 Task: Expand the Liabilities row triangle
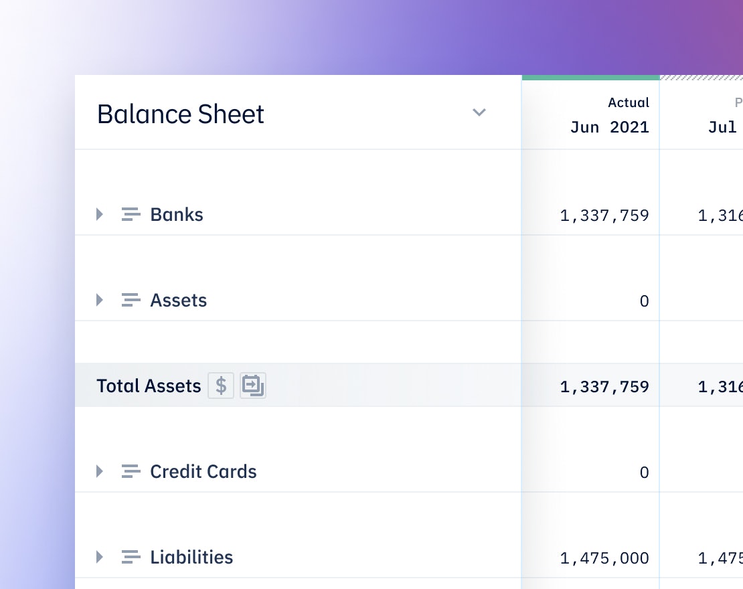[x=100, y=557]
